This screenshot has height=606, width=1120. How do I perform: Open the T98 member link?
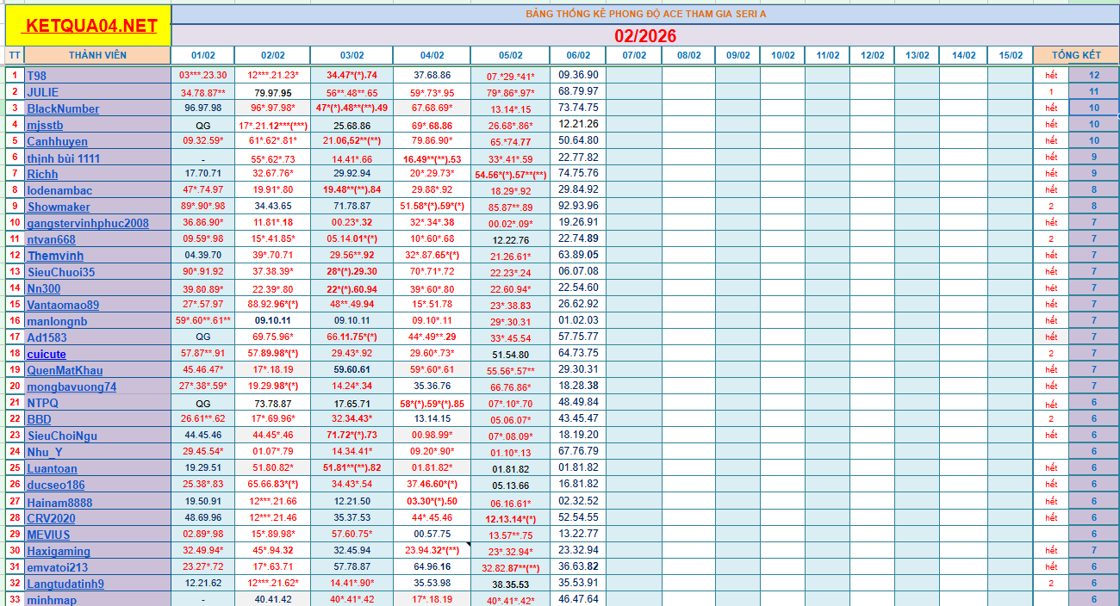tap(36, 76)
